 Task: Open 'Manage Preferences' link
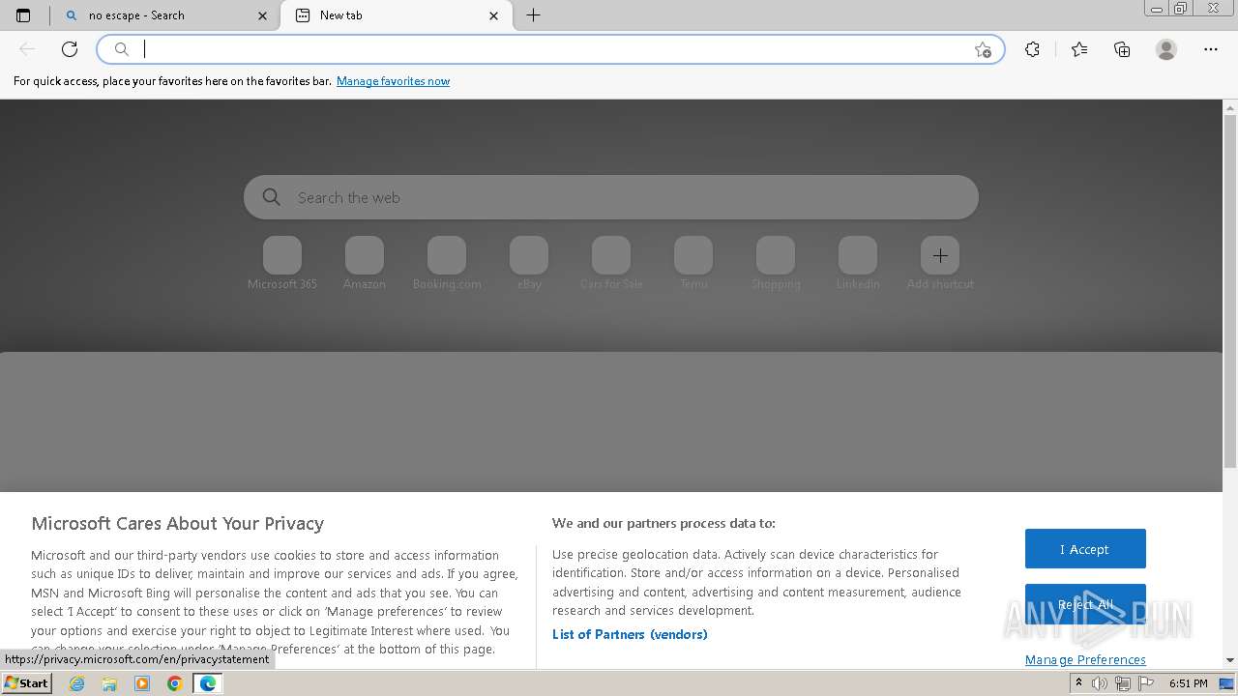[x=1085, y=659]
